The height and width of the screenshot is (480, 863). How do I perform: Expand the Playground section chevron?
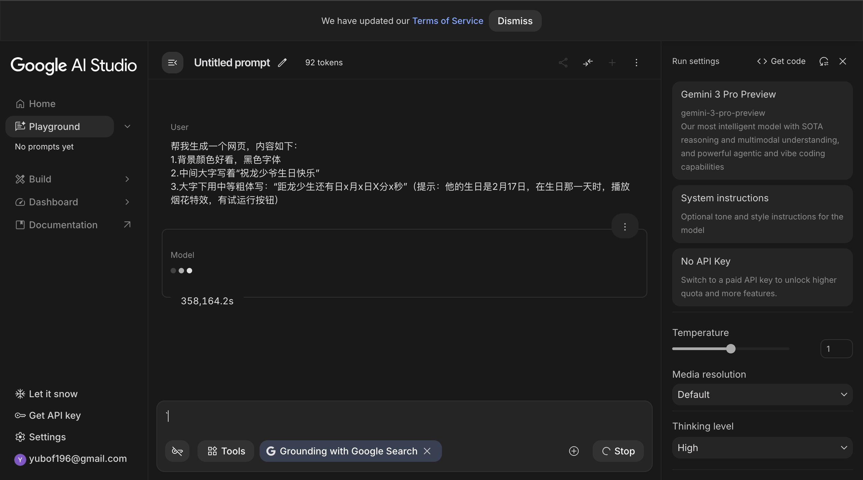[x=127, y=127]
